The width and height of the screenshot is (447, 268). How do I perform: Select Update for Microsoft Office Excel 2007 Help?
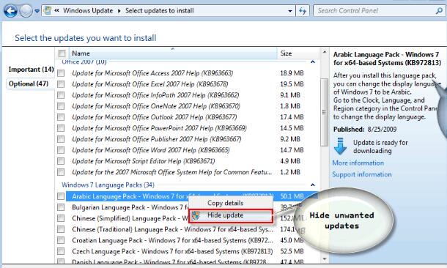tap(150, 84)
